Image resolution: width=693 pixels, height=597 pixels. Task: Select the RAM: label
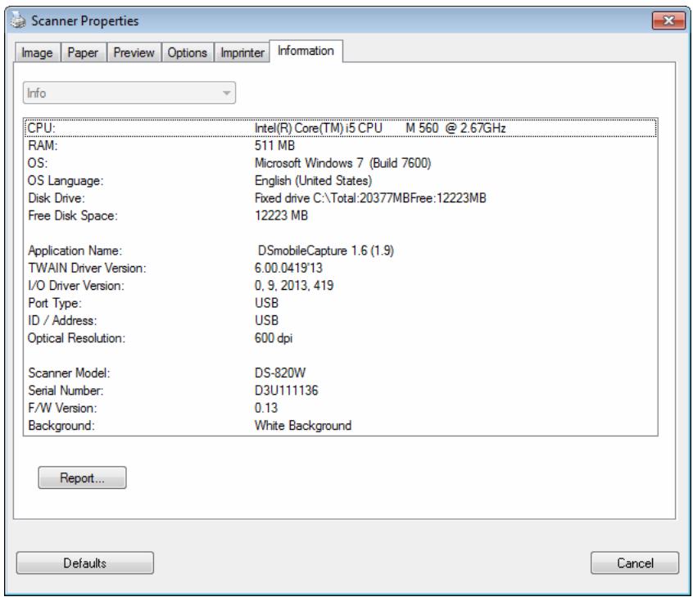coord(43,146)
